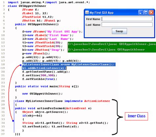Click the 'class MyListenerInnerClass implements ActionListener' line
This screenshot has width=156, height=137.
[x=63, y=101]
